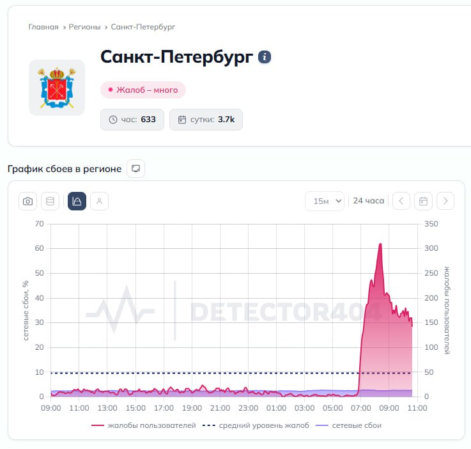Toggle the user complaints person icon
Screen dimensions: 471x449
click(99, 201)
